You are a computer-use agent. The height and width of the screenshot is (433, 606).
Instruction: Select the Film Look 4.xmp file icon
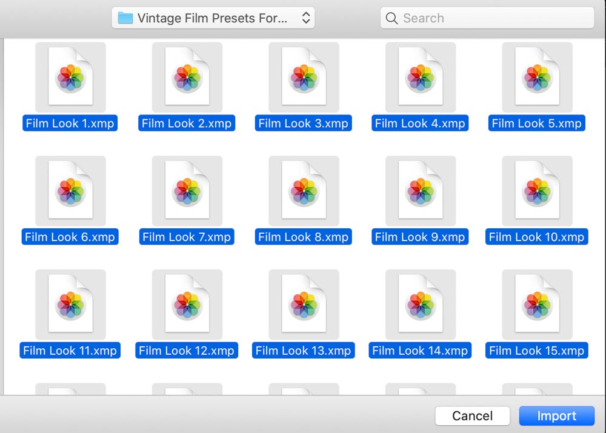421,78
